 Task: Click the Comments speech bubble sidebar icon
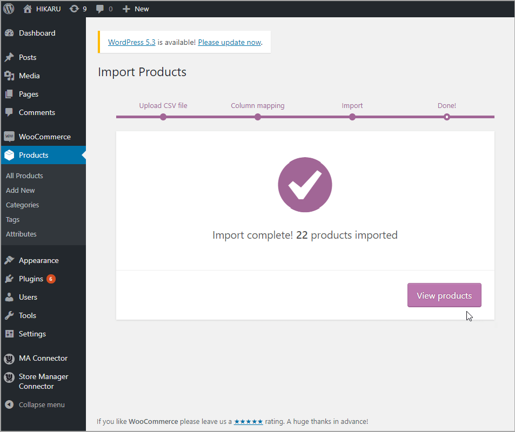(9, 112)
